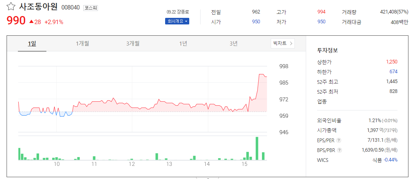The image size is (411, 179).
Task: Open help icon next to EPS/PER
Action: [339, 140]
